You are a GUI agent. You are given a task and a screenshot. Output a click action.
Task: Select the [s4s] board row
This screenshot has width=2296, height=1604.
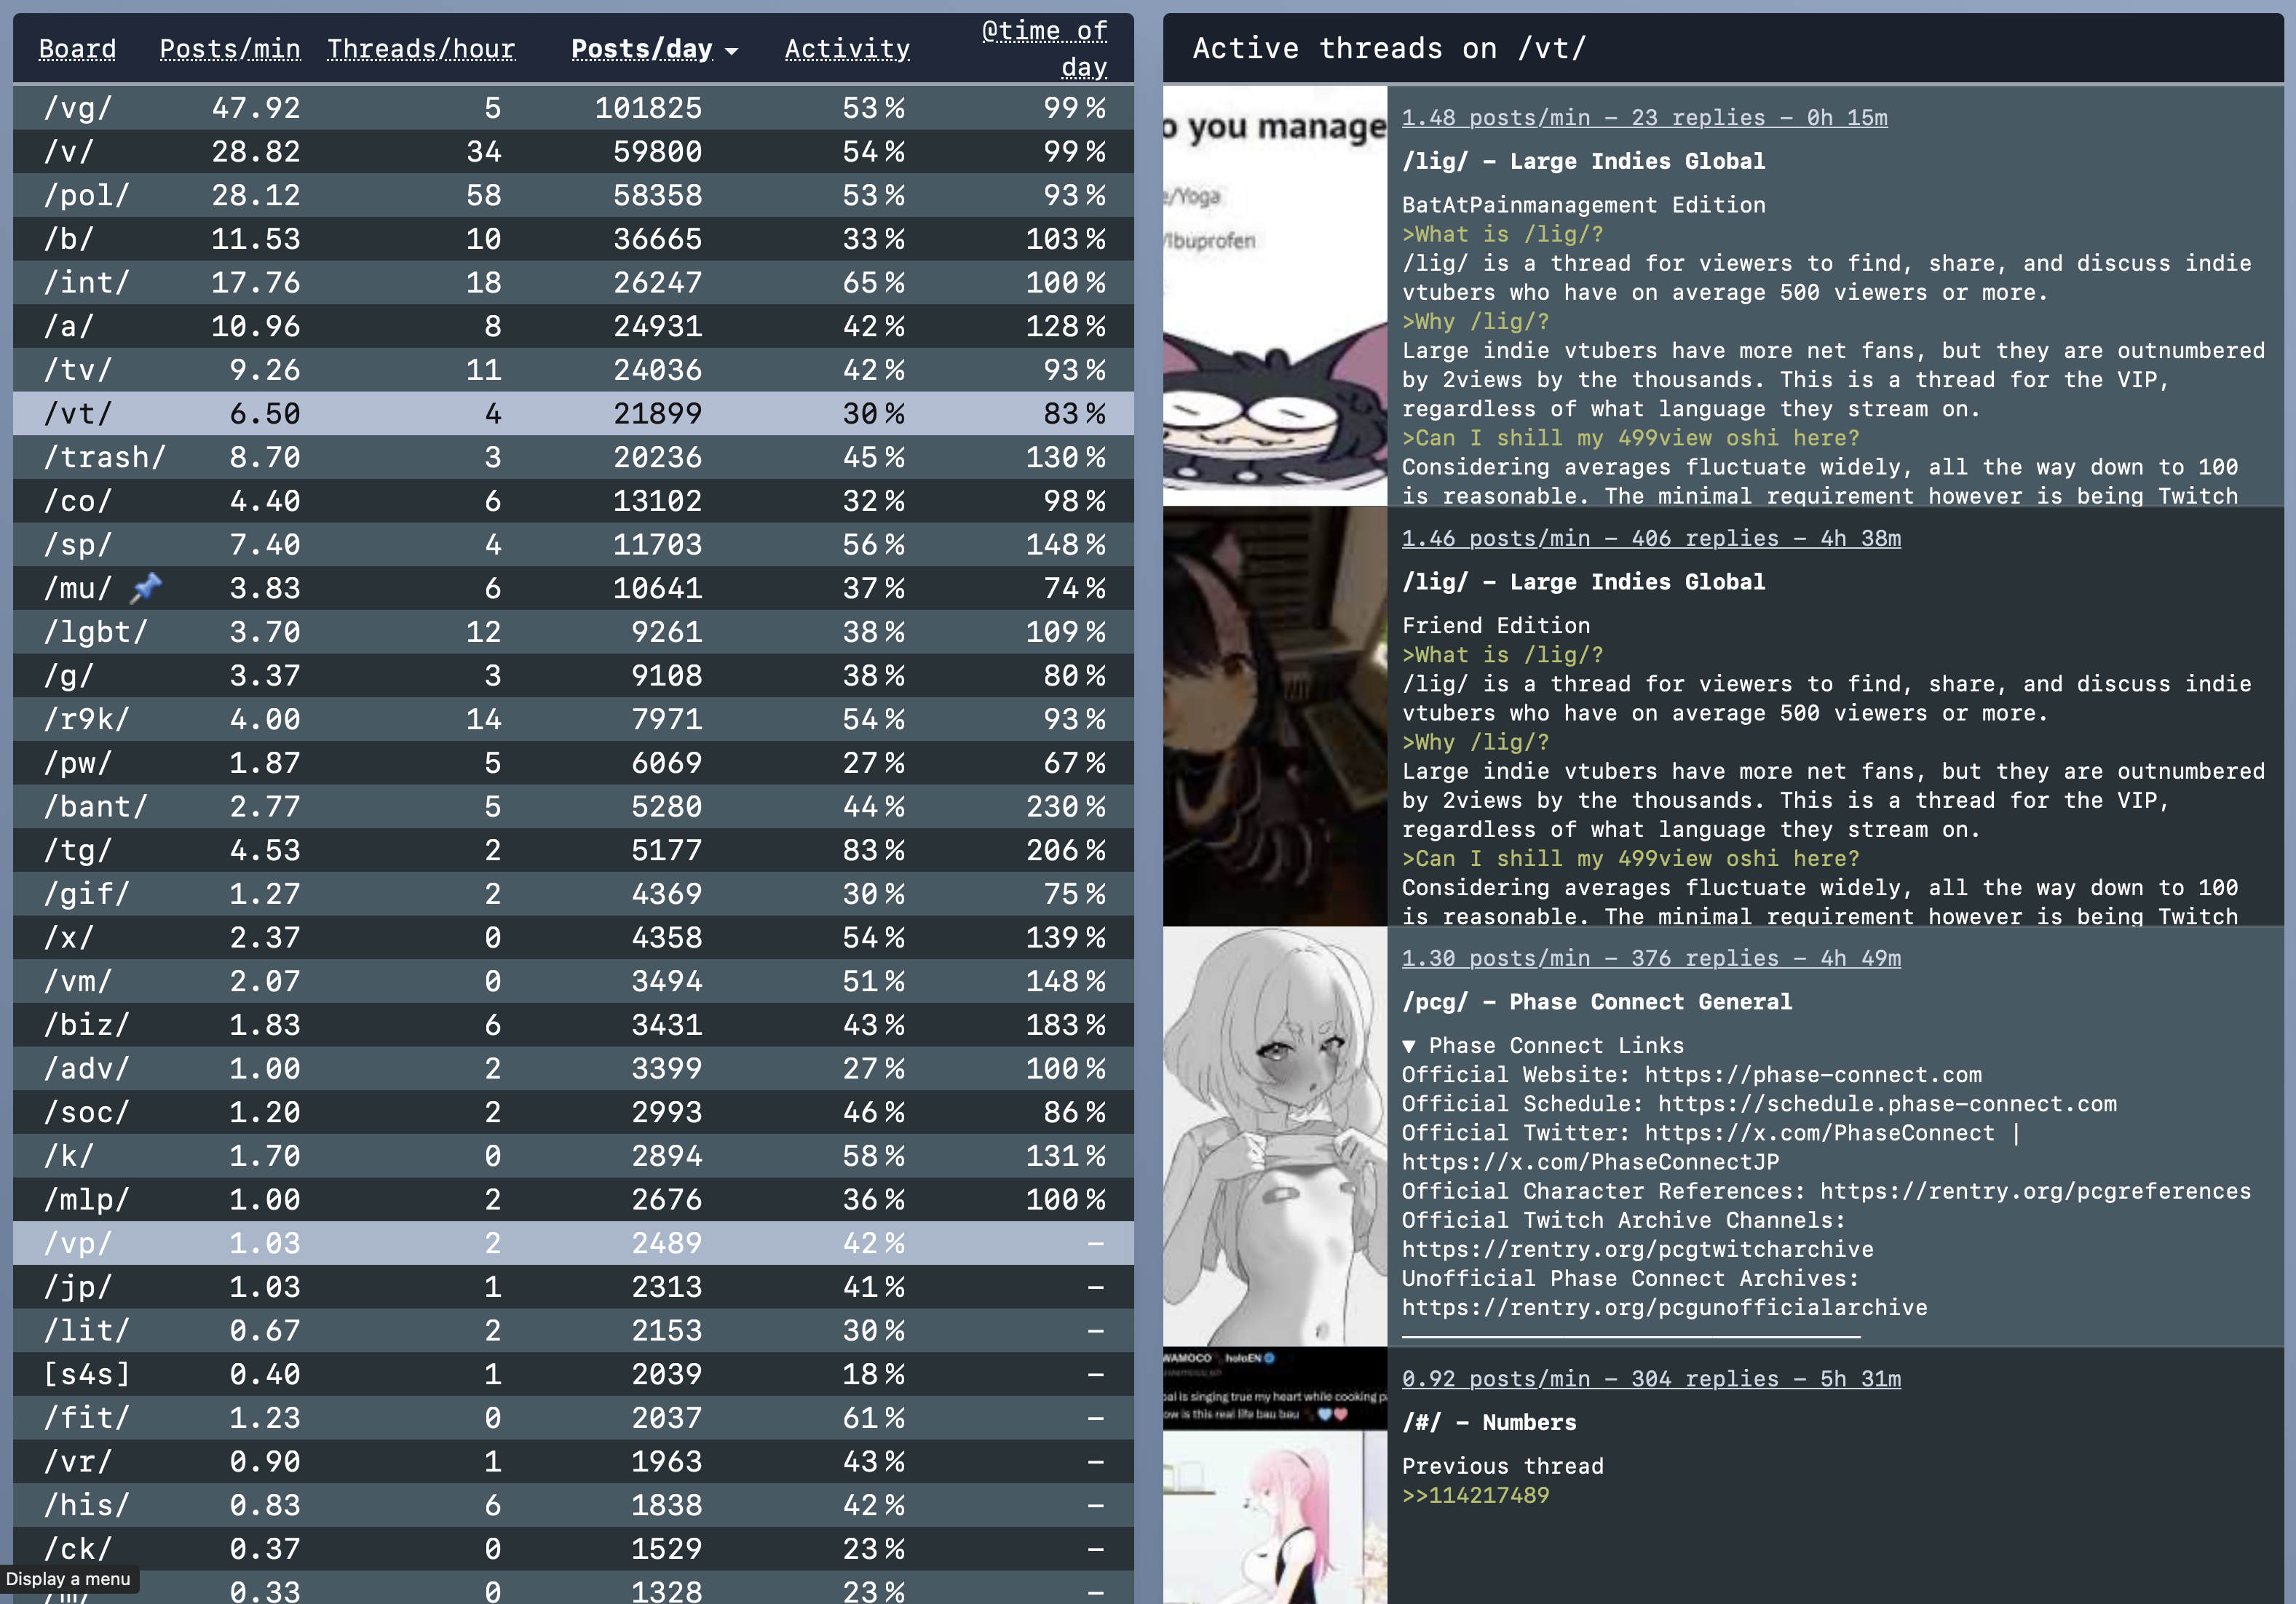[x=573, y=1374]
